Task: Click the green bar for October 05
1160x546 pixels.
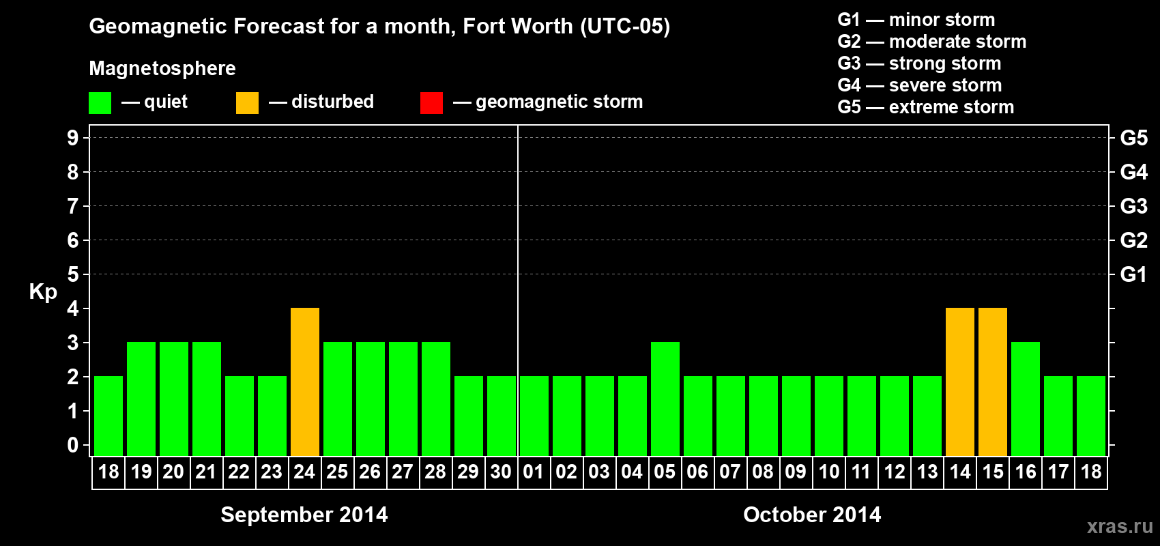Action: 665,399
